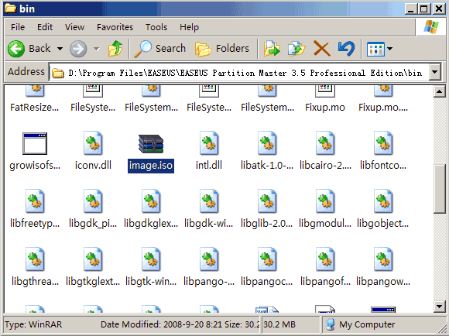Image resolution: width=449 pixels, height=336 pixels.
Task: Click the vertical scrollbar thumb
Action: 439,189
